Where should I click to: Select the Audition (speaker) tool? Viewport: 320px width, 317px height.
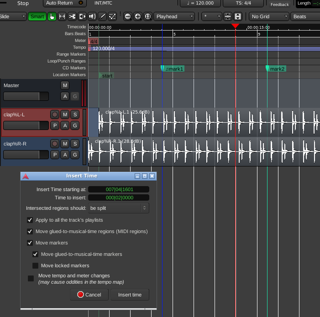92,16
